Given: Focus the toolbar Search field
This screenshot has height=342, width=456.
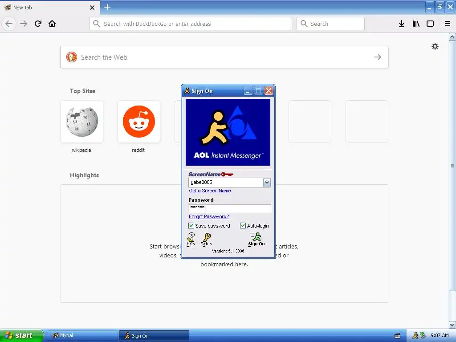Looking at the screenshot, I should (x=330, y=24).
